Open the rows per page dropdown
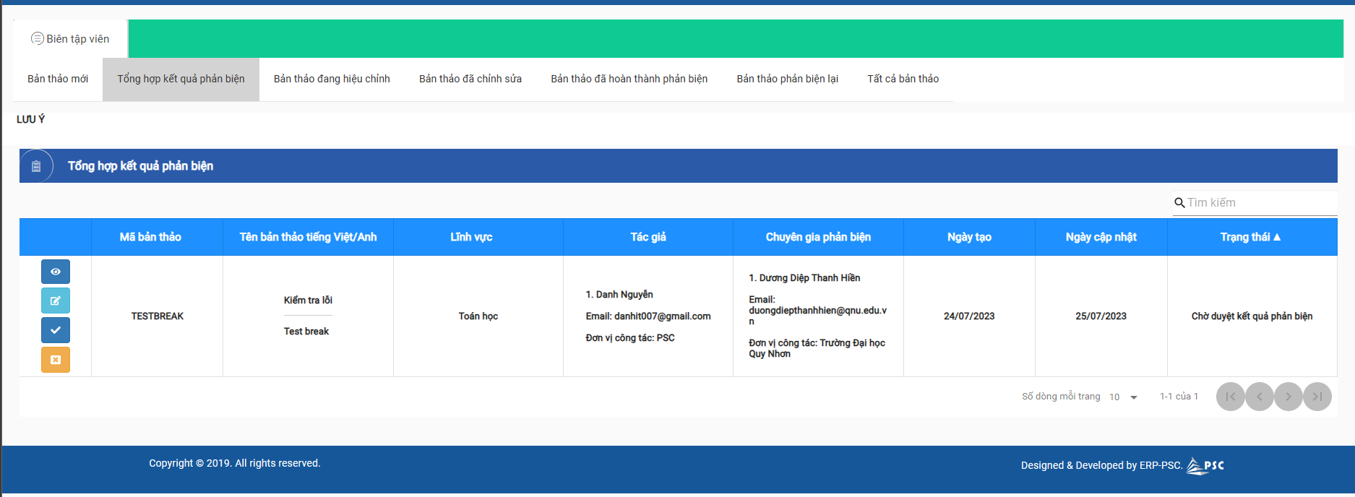 [1124, 397]
